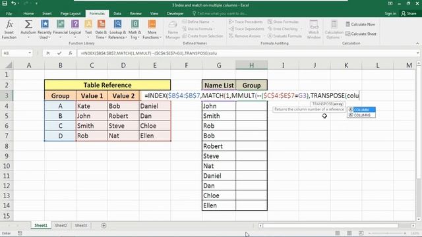This screenshot has width=422, height=237.
Task: Click Calculate Sheet button
Action: (361, 34)
